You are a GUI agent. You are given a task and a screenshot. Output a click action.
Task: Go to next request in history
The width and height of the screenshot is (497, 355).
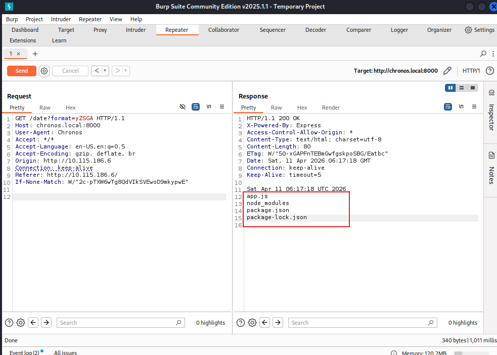(118, 71)
